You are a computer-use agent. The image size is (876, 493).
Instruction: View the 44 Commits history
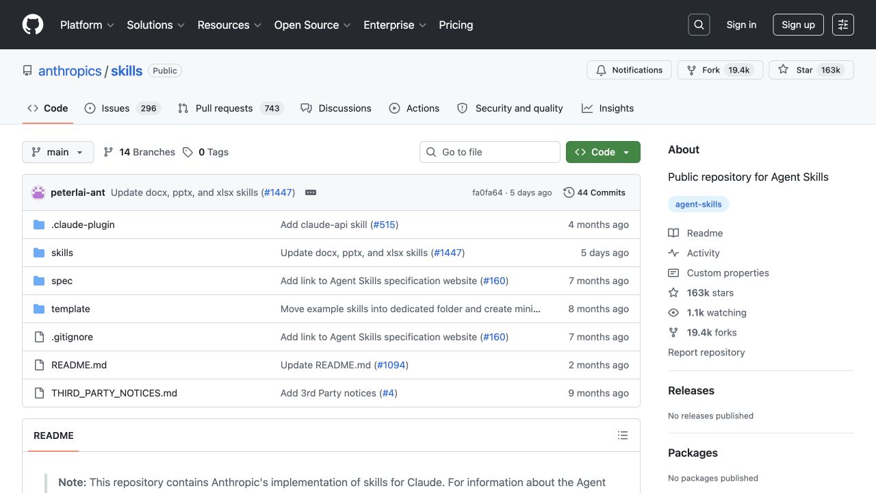pos(595,192)
